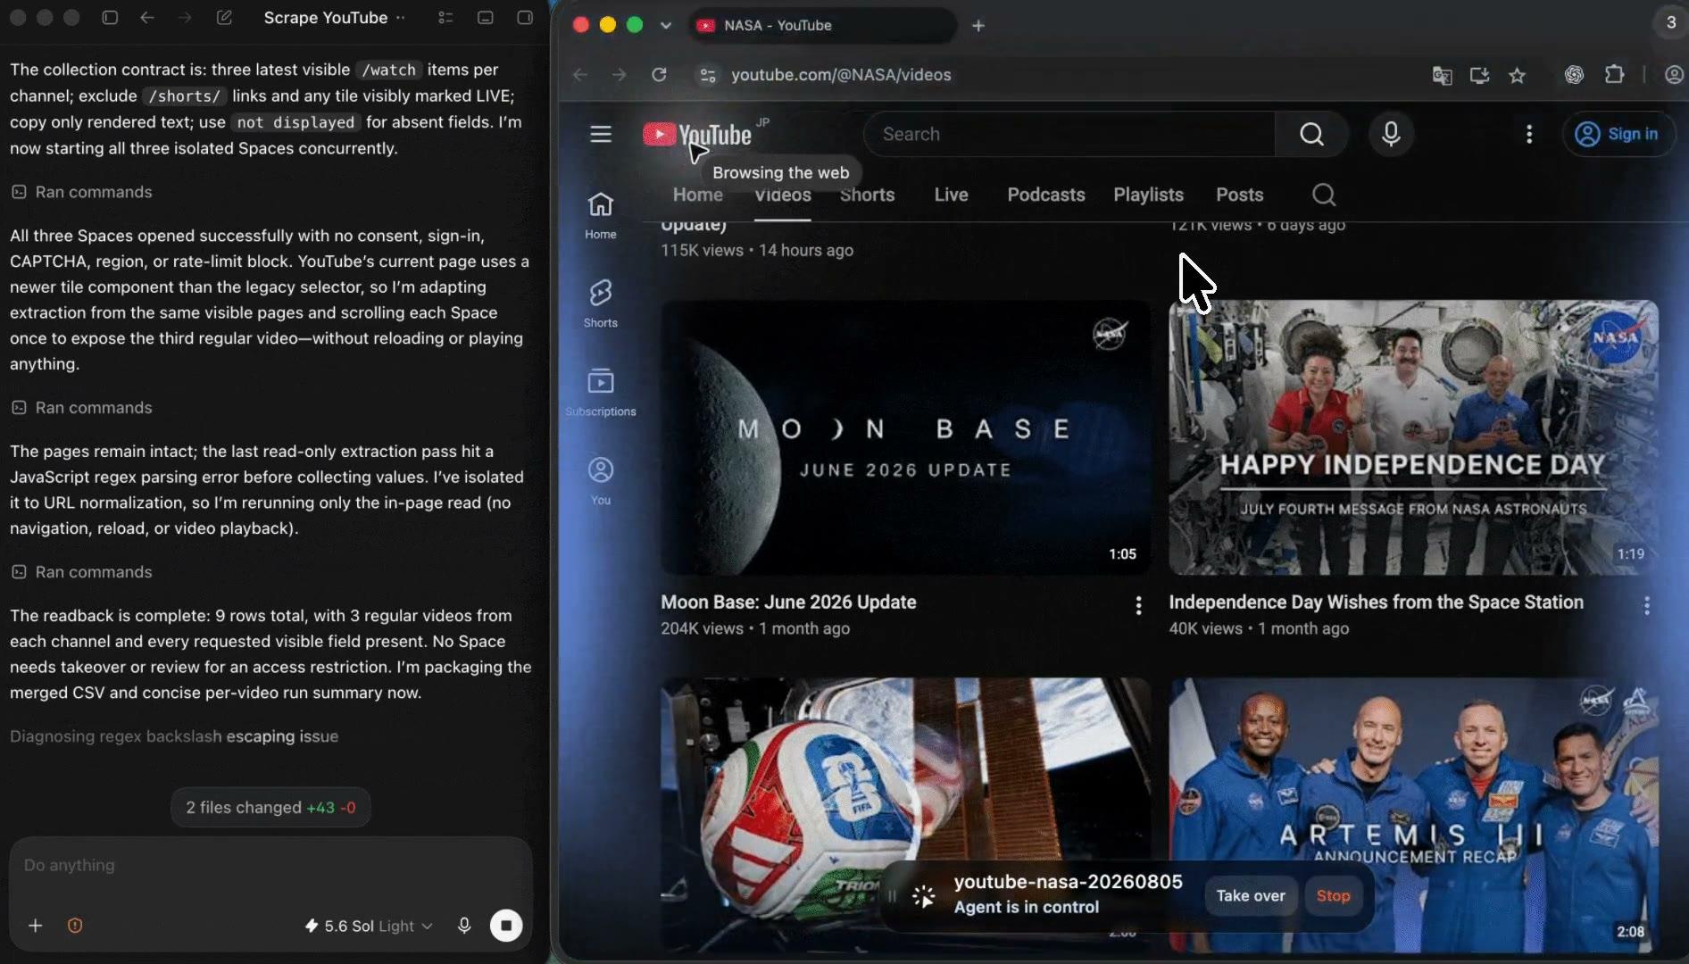Viewport: 1689px width, 964px height.
Task: Expand the second Ran commands entry
Action: tap(81, 408)
